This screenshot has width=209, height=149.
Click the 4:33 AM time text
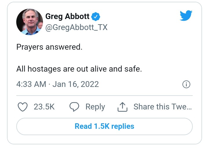[x=31, y=84]
